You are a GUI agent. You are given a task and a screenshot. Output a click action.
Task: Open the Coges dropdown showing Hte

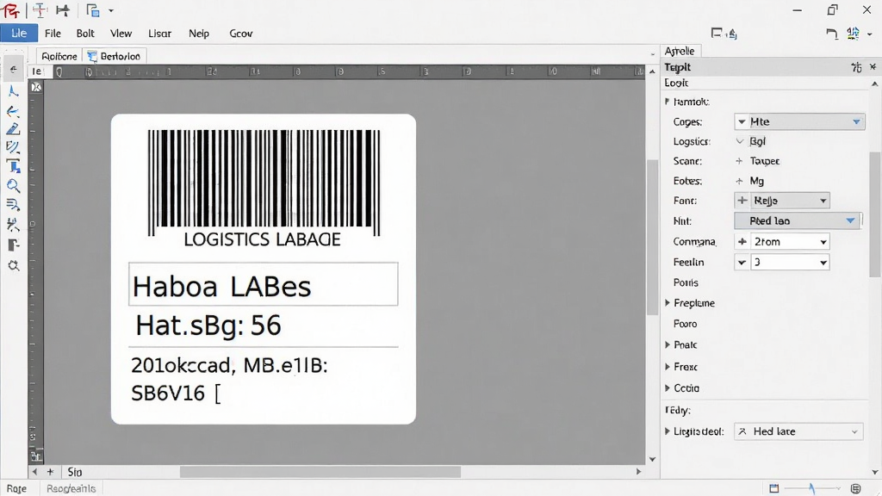[x=799, y=121]
